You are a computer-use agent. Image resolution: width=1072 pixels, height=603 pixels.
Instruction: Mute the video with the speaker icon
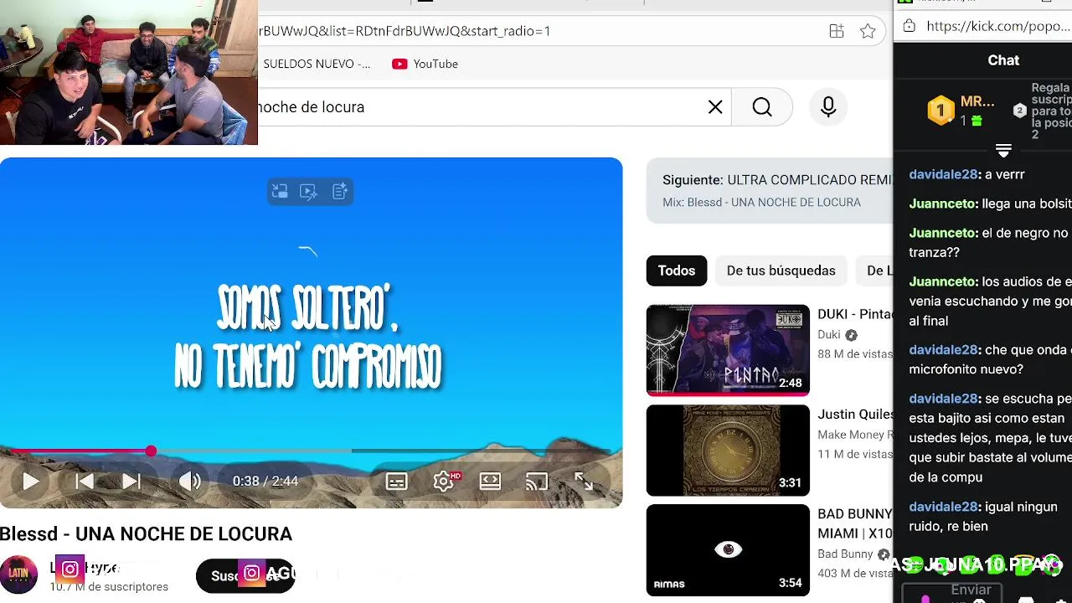pyautogui.click(x=190, y=482)
